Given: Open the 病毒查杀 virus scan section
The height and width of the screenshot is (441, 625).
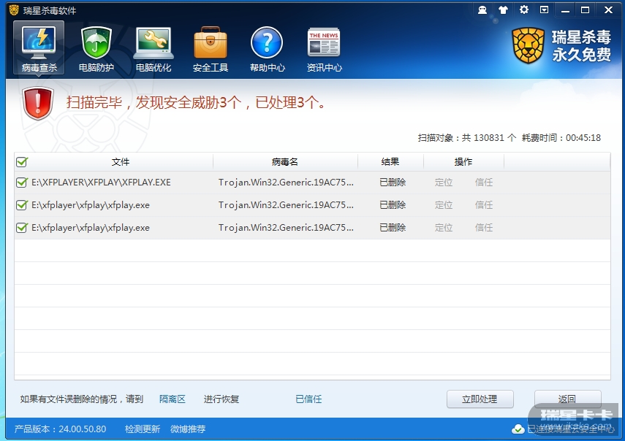Looking at the screenshot, I should click(x=39, y=47).
